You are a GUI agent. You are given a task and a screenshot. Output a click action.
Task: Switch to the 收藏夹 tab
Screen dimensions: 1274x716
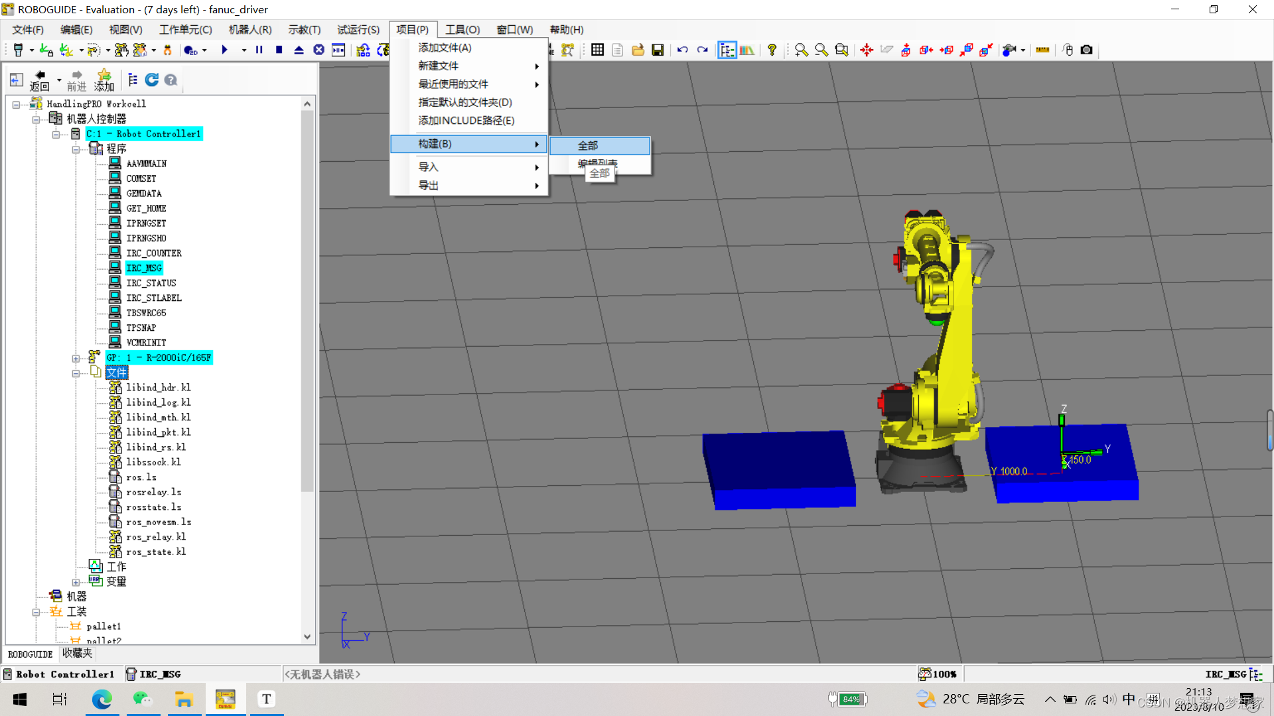click(77, 654)
